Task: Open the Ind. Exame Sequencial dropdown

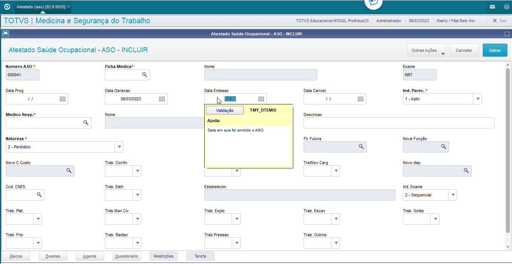Action: [x=453, y=195]
